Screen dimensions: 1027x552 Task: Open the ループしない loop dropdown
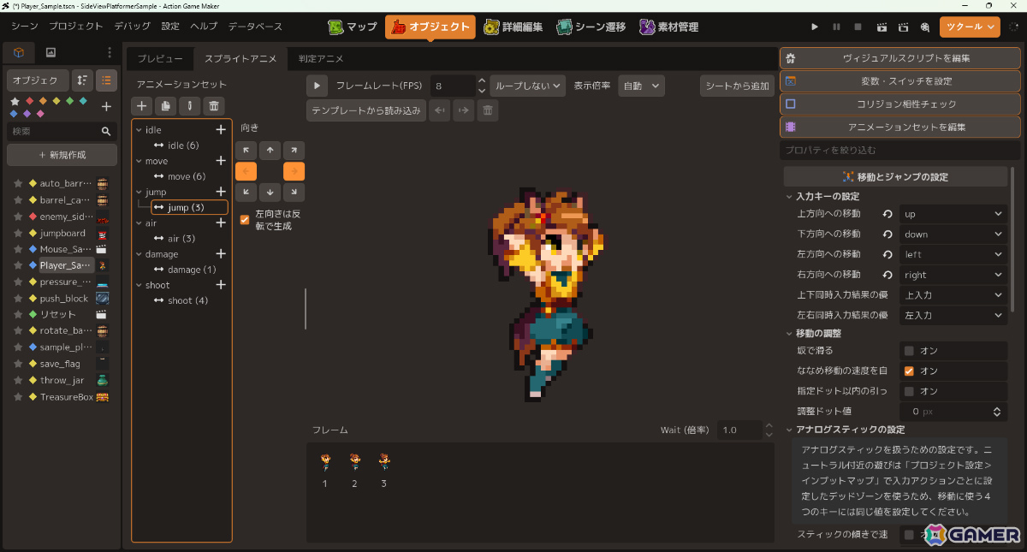[528, 86]
